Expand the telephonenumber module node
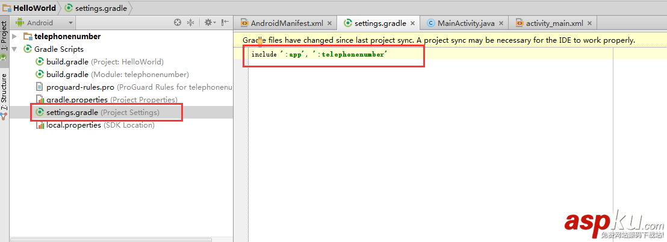Screen dimensions: 667x242 pos(14,37)
